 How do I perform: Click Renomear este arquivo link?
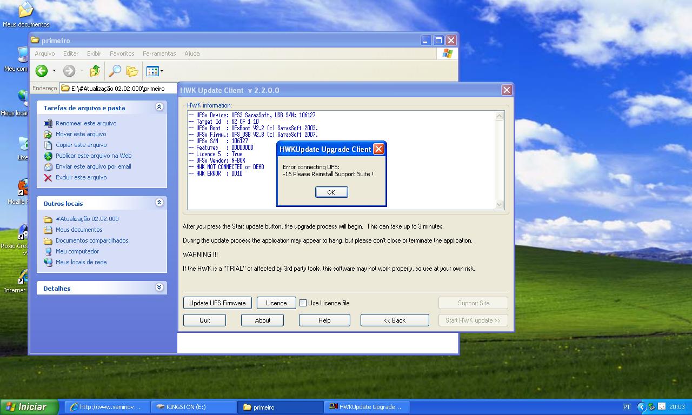86,123
